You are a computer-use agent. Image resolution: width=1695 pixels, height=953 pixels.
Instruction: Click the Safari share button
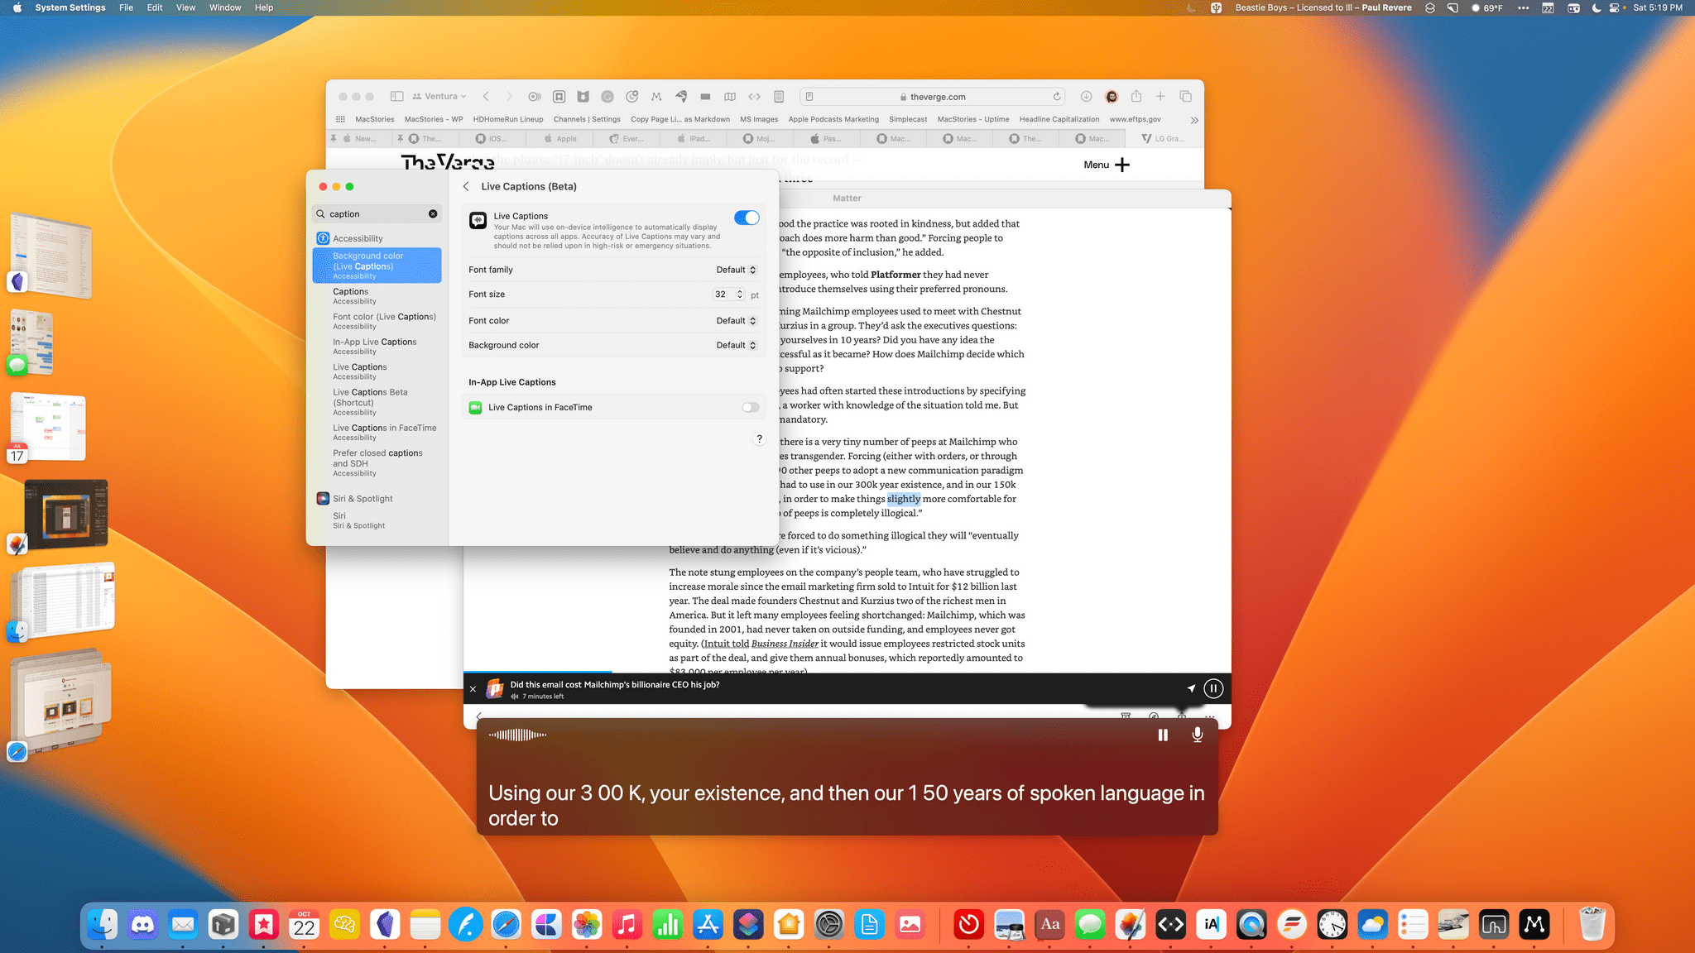coord(1136,96)
